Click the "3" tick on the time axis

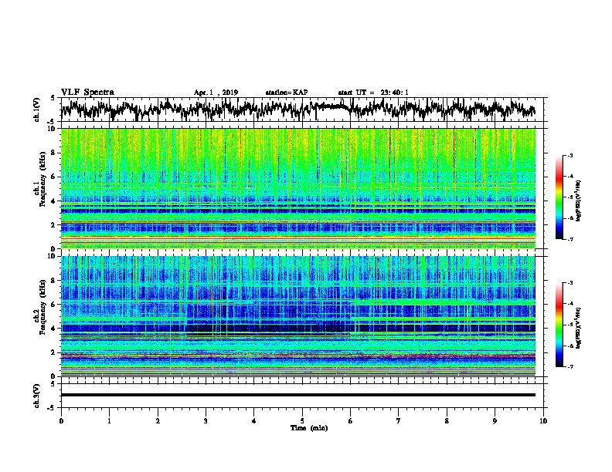[x=206, y=421]
